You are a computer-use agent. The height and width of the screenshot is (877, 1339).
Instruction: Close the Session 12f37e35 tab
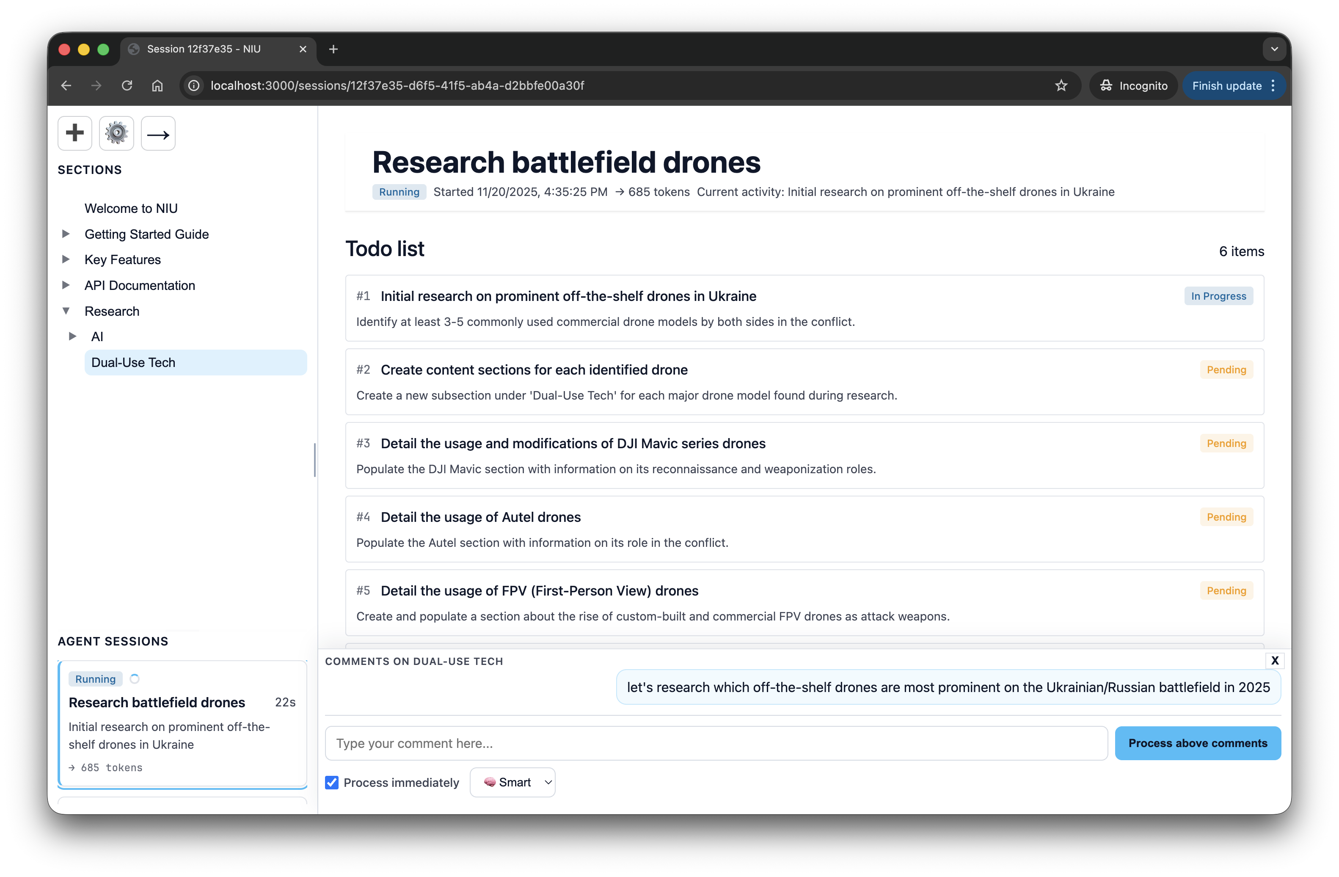303,49
